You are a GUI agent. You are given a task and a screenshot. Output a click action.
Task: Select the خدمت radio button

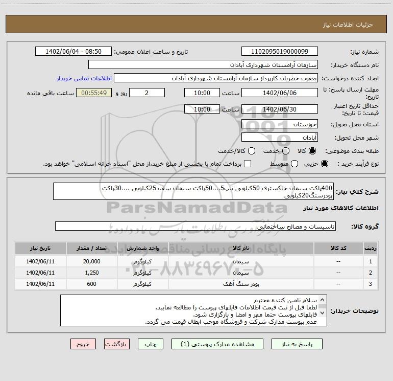286,151
